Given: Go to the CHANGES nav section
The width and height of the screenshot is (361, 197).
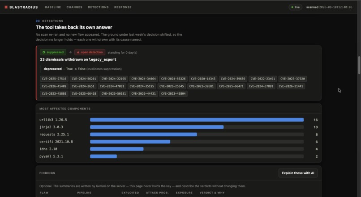Looking at the screenshot, I should (x=74, y=7).
